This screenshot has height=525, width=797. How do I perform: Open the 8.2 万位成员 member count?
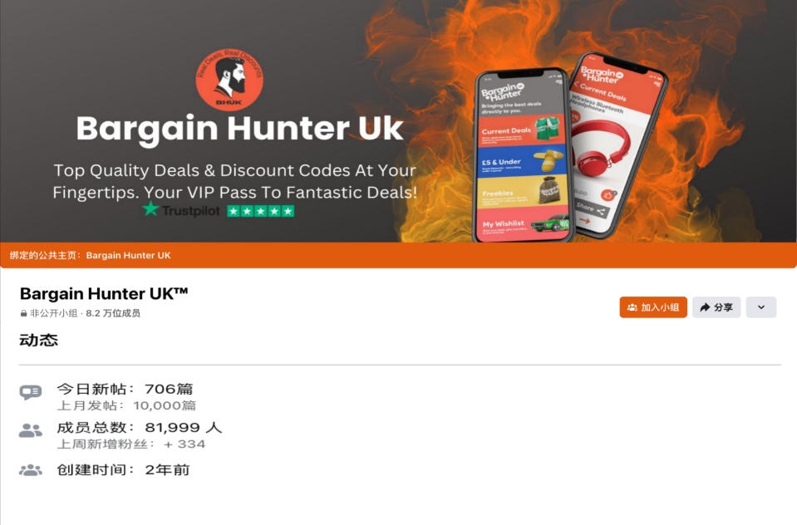[x=113, y=313]
